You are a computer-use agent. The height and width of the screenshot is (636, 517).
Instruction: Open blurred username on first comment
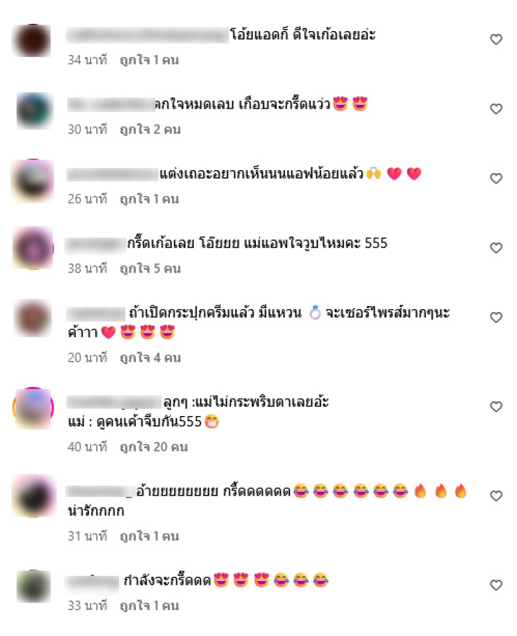(147, 35)
